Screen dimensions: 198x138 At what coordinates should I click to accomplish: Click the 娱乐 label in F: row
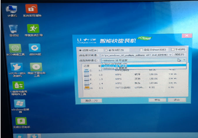pyautogui.click(x=137, y=83)
